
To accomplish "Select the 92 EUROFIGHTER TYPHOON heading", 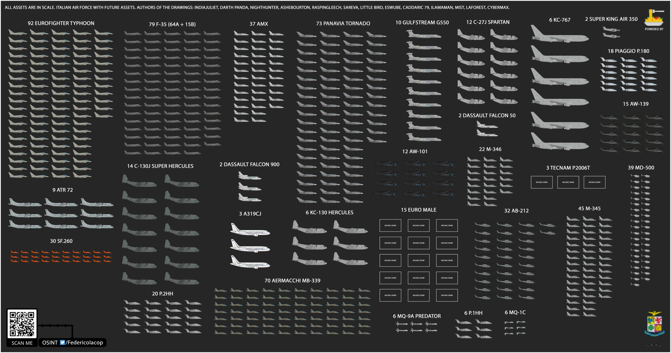I will [x=61, y=23].
